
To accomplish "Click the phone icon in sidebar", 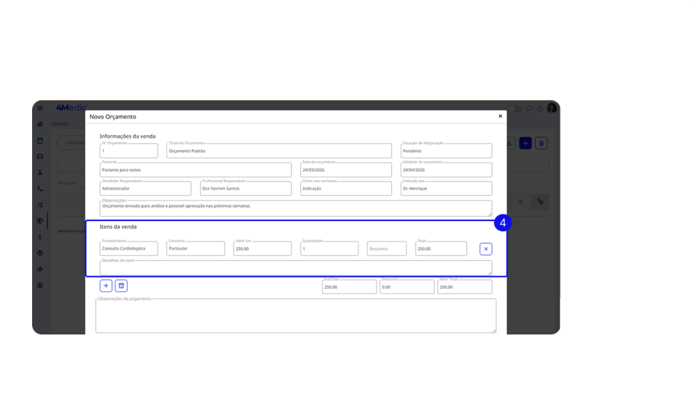I will 40,189.
